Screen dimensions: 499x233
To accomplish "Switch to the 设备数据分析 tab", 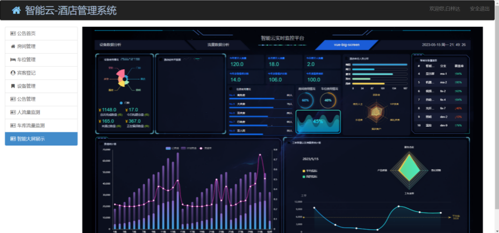I will click(x=114, y=45).
